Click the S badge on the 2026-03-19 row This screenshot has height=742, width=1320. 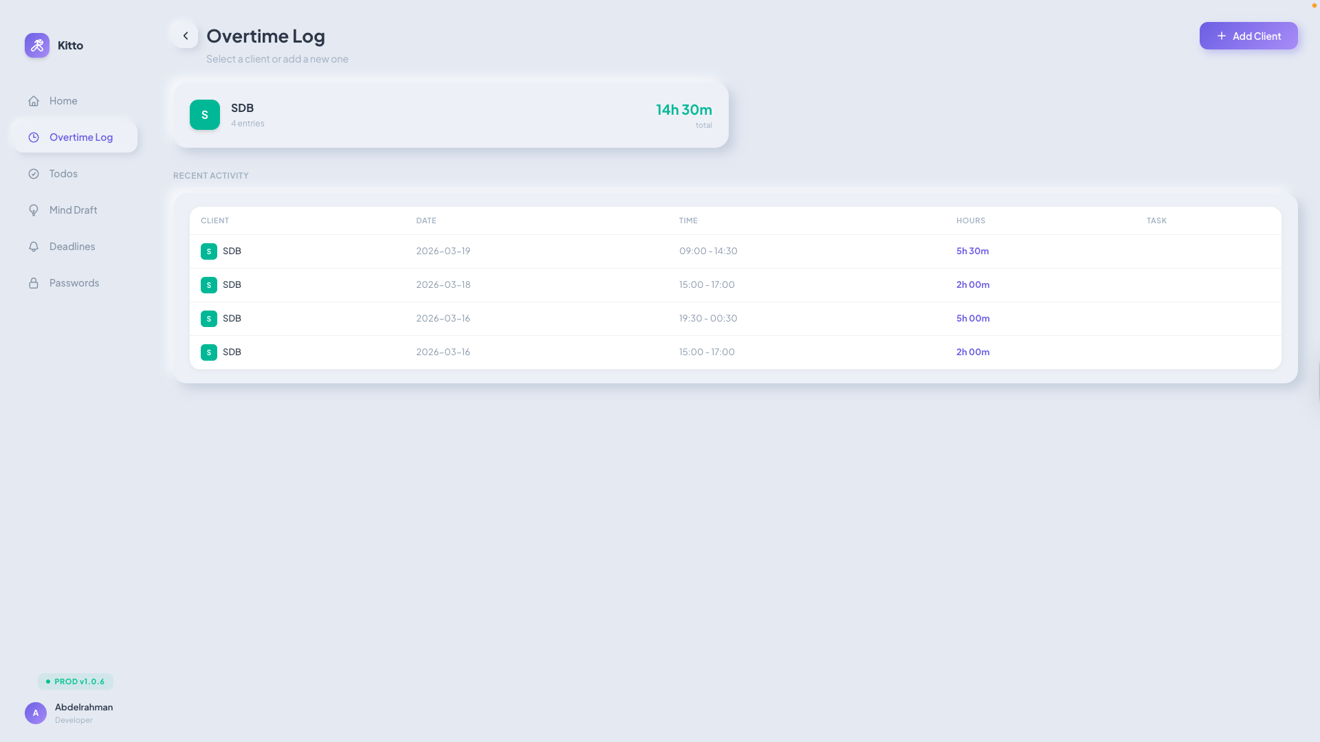(x=209, y=251)
